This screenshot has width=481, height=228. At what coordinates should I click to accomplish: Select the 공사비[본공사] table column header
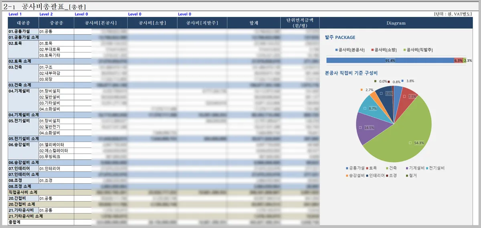pyautogui.click(x=101, y=23)
